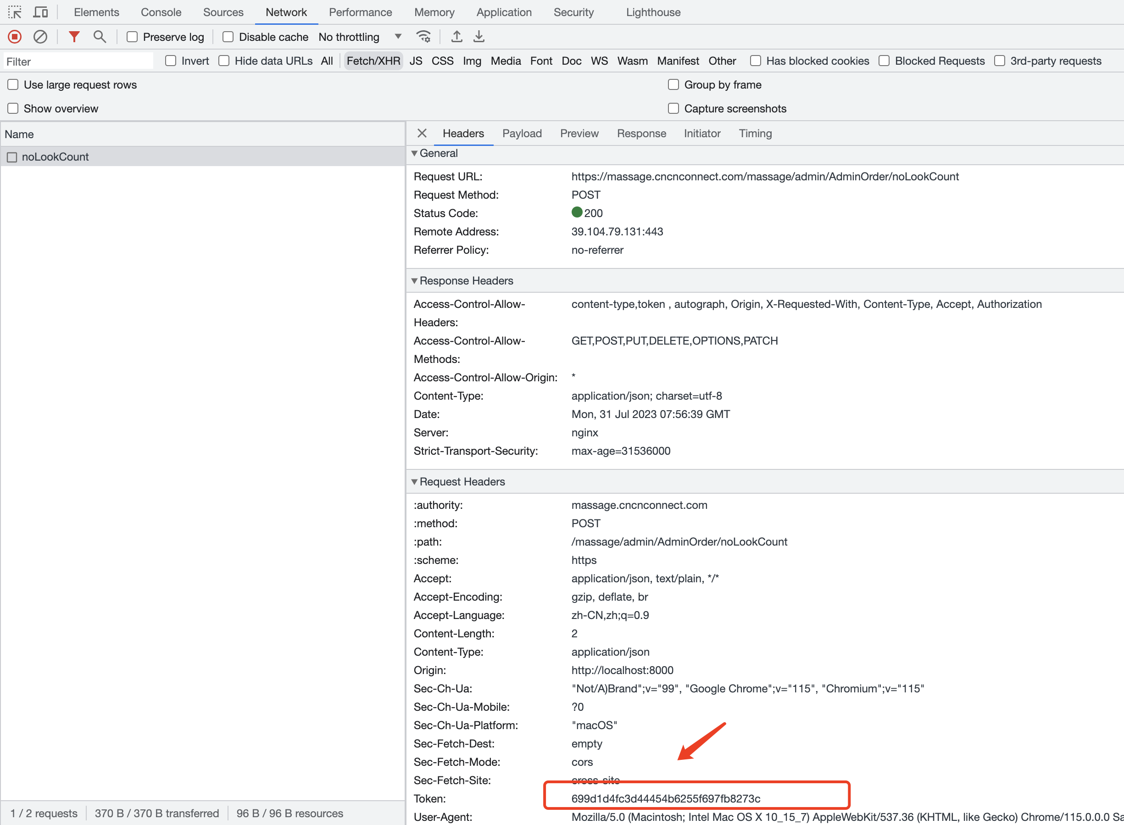Switch to the Console tab
Image resolution: width=1124 pixels, height=825 pixels.
click(161, 12)
